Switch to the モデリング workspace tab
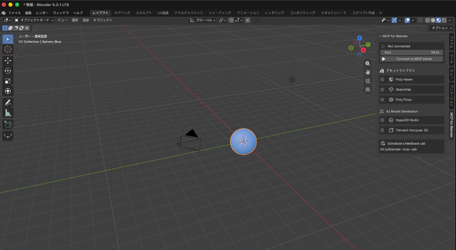 click(122, 13)
